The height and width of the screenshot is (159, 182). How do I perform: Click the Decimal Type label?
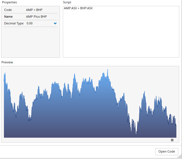coord(14,23)
